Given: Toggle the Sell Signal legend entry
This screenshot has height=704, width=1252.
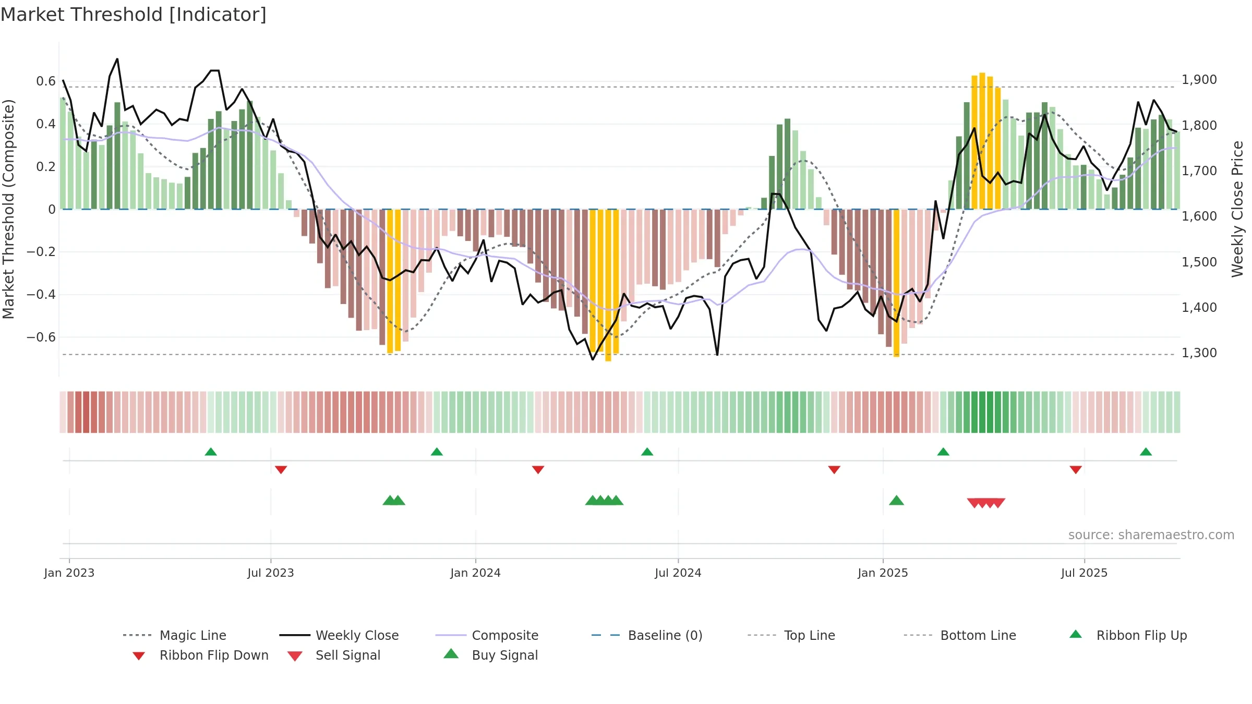Looking at the screenshot, I should [334, 655].
